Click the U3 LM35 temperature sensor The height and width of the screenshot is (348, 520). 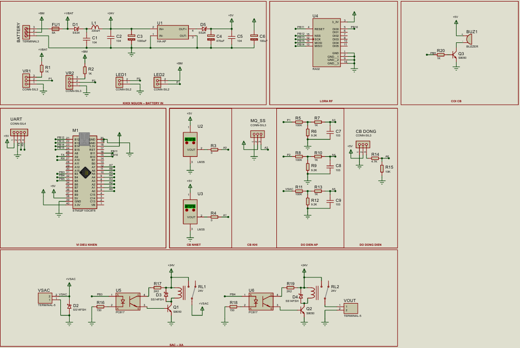pyautogui.click(x=190, y=212)
